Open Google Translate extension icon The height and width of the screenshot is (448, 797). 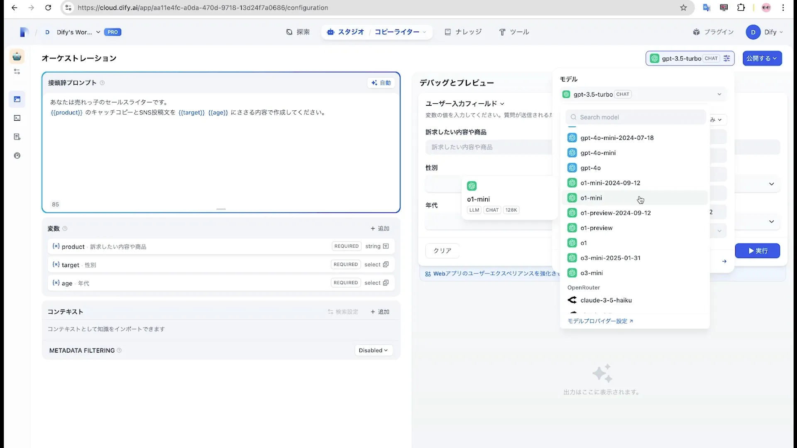[x=707, y=7]
